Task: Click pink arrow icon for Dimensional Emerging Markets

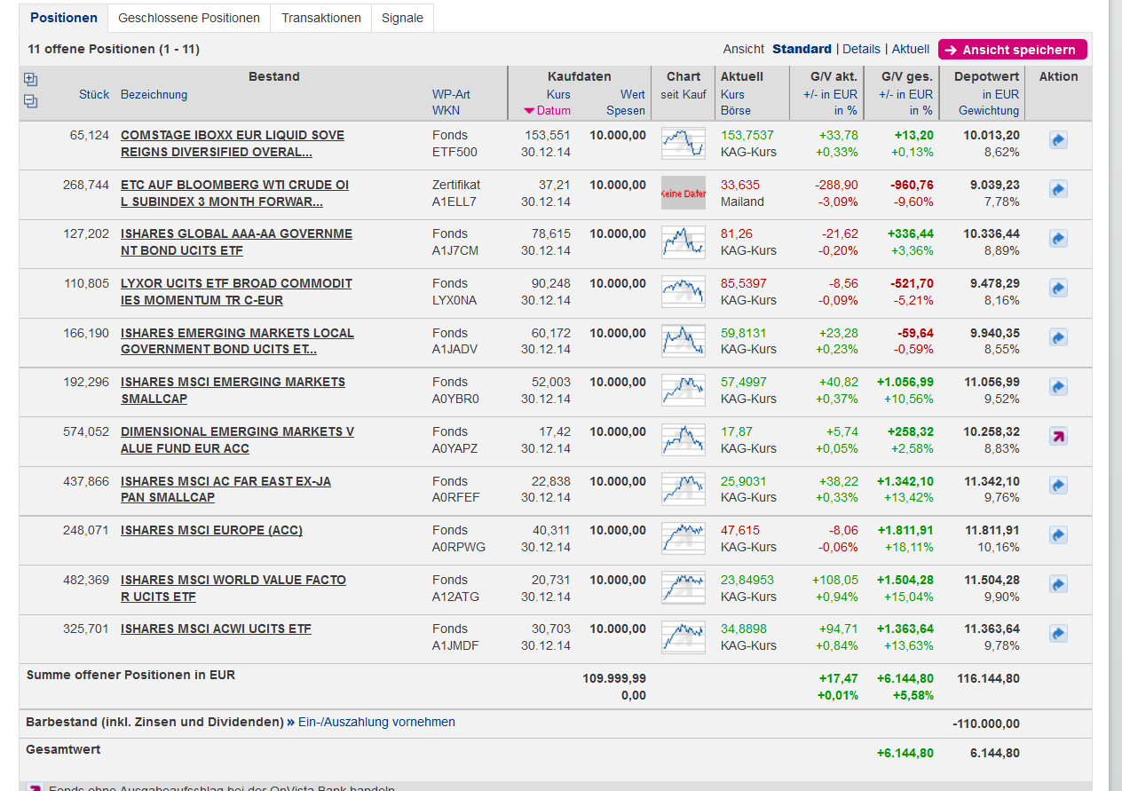Action: (1058, 436)
